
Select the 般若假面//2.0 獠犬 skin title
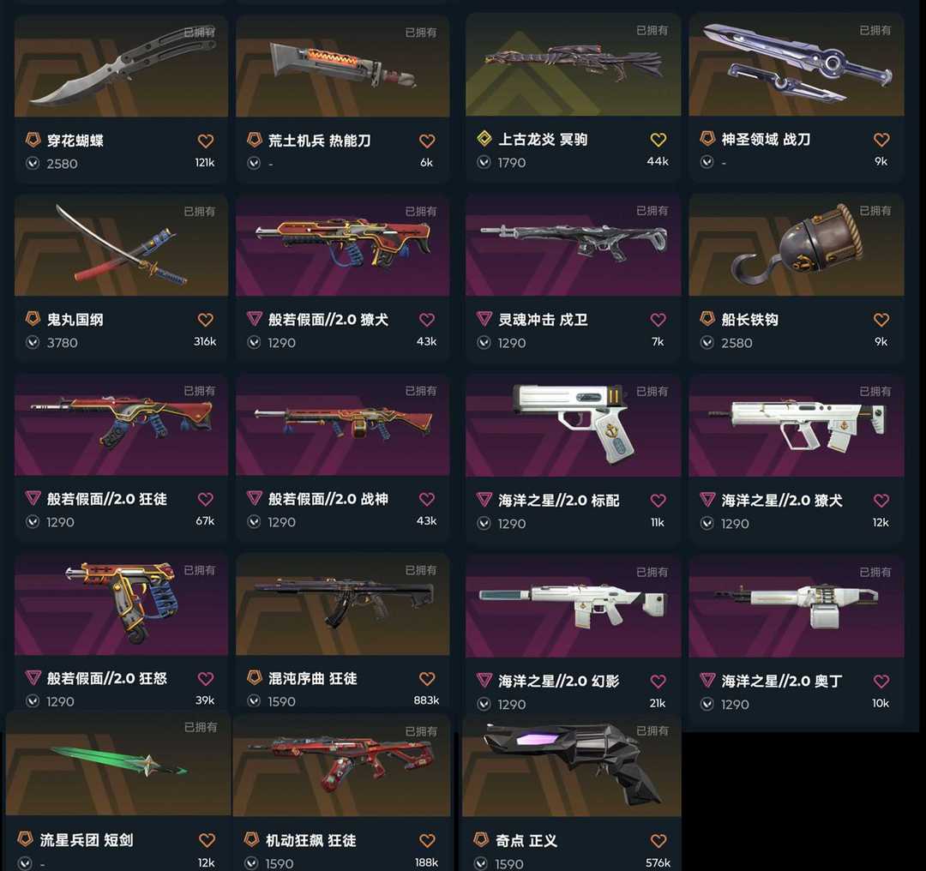coord(328,320)
